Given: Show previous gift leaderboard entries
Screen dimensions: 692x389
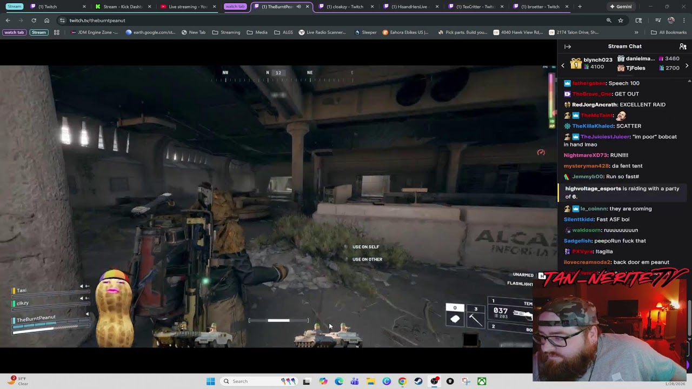Looking at the screenshot, I should 562,65.
